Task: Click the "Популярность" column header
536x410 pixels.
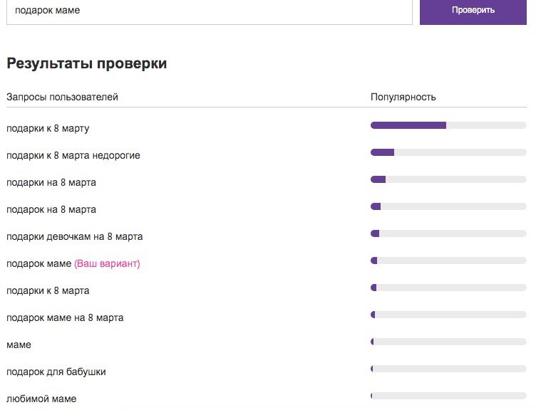Action: point(403,97)
